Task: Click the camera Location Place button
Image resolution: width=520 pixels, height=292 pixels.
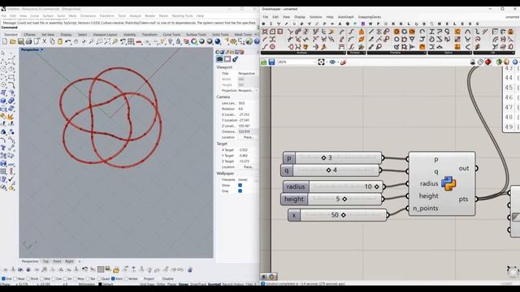Action: [248, 137]
